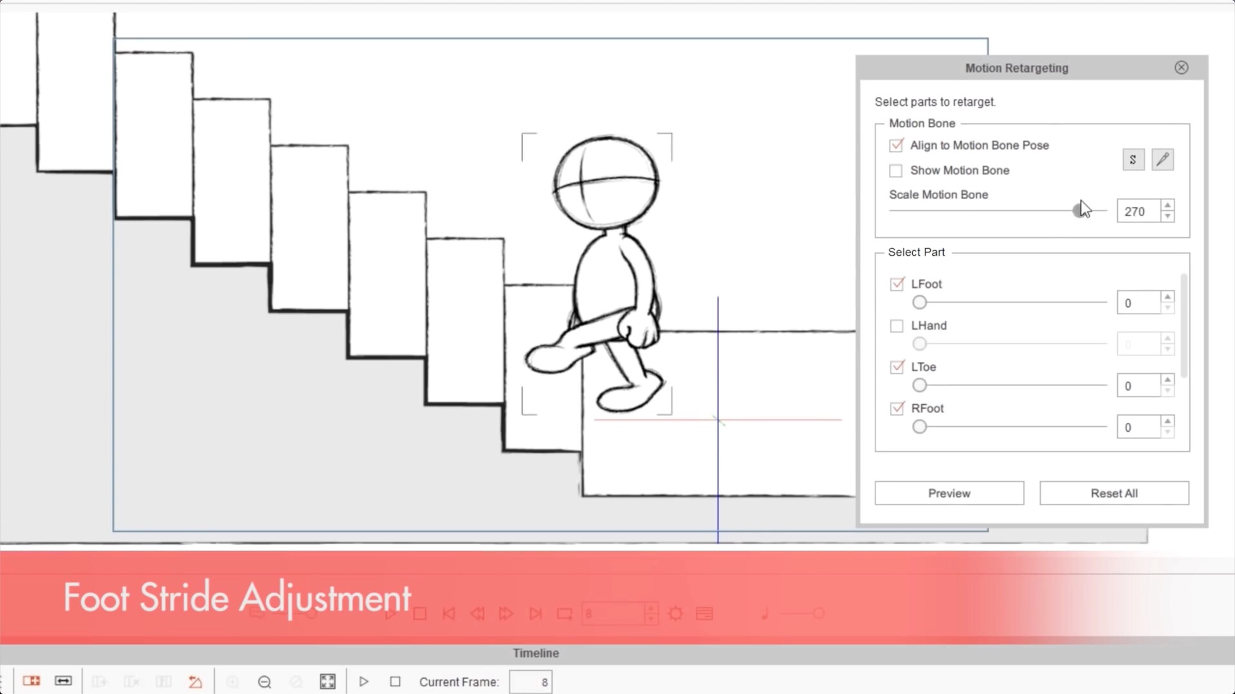Click the Preview button
Viewport: 1235px width, 694px height.
coord(949,493)
